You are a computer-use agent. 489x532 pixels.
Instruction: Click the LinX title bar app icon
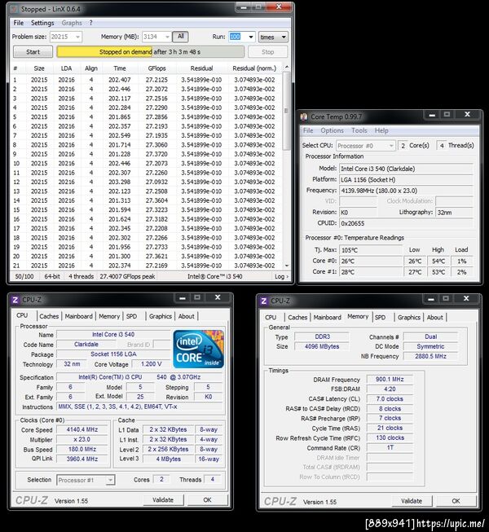click(15, 9)
